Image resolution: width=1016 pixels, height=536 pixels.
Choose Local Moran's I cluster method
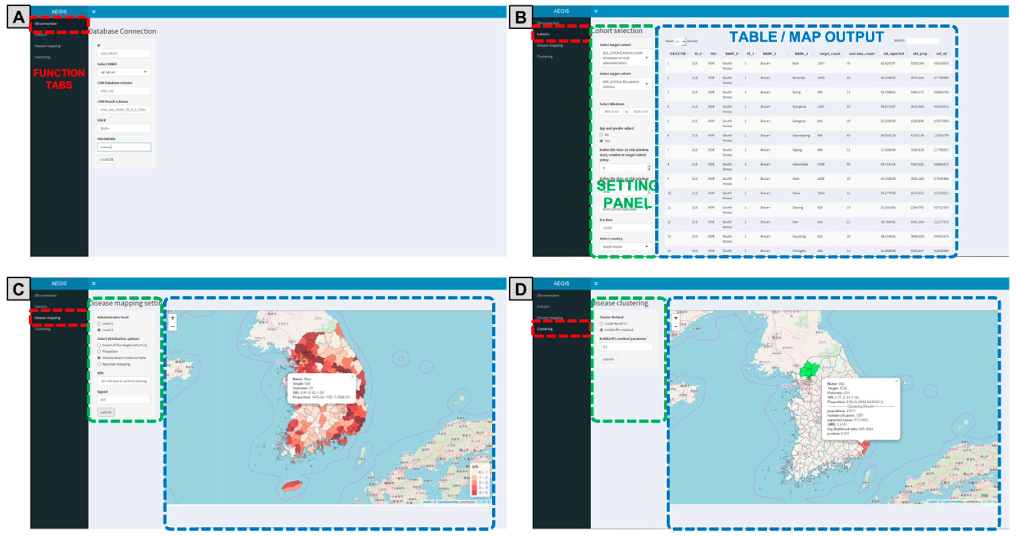[601, 323]
